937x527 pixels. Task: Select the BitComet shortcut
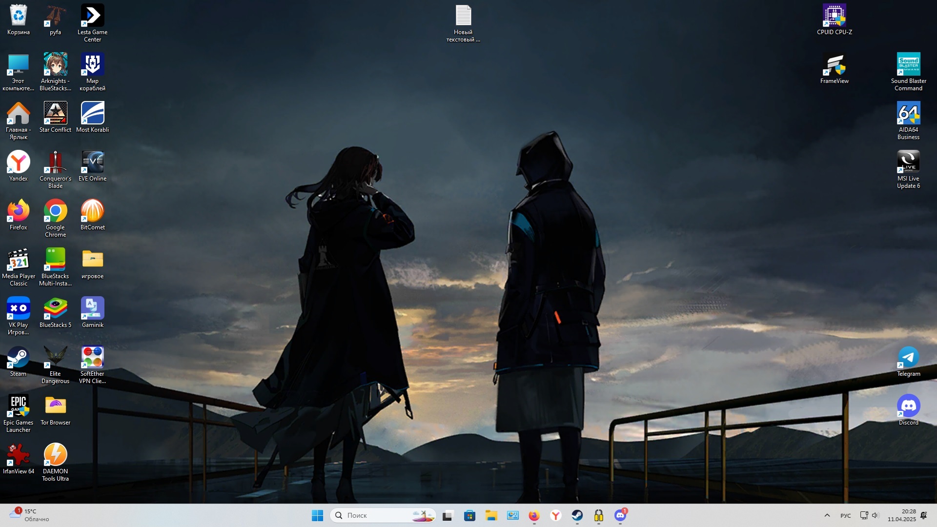tap(92, 215)
